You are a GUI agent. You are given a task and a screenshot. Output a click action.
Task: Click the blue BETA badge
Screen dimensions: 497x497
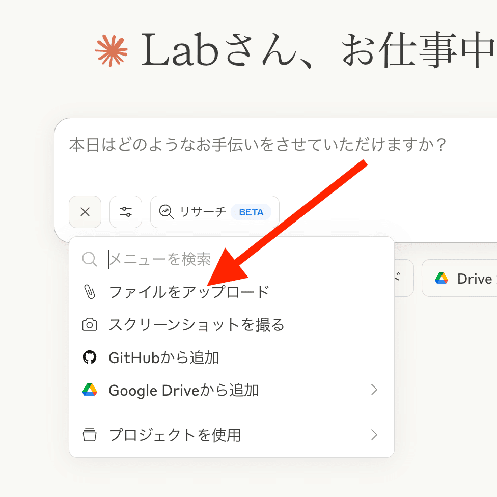tap(251, 212)
